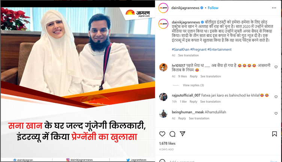282x162 pixels.
Task: Open beinghuman__meak's profile avatar
Action: coord(163,114)
